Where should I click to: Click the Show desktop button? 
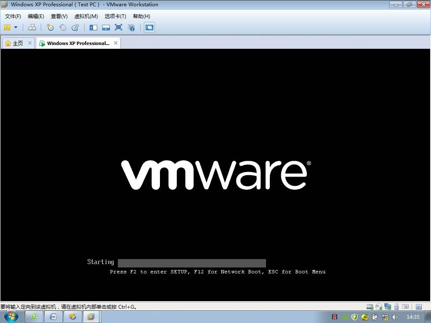[x=428, y=317]
